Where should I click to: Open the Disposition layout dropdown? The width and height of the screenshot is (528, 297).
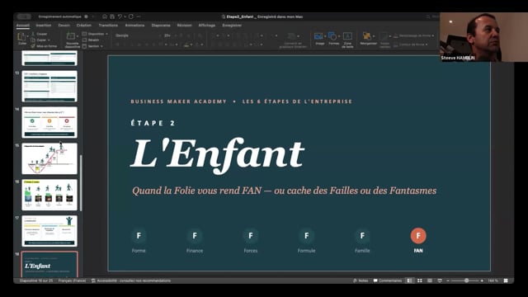95,34
